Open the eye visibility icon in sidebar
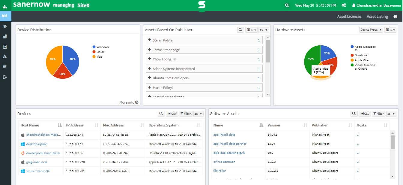 pyautogui.click(x=5, y=26)
